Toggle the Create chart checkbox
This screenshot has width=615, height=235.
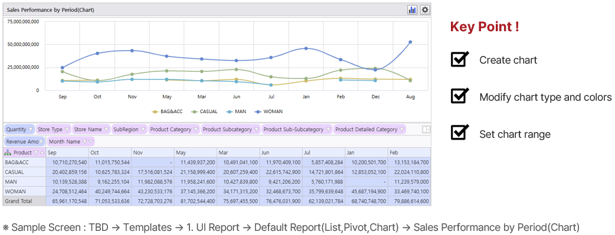pyautogui.click(x=460, y=59)
